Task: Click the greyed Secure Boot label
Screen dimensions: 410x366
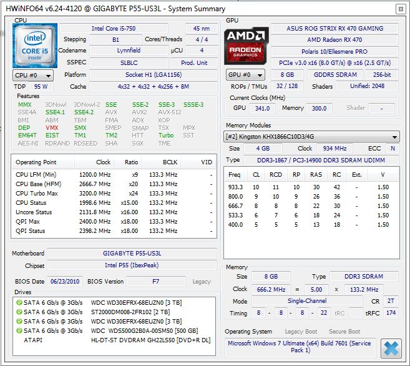Action: coord(344,332)
